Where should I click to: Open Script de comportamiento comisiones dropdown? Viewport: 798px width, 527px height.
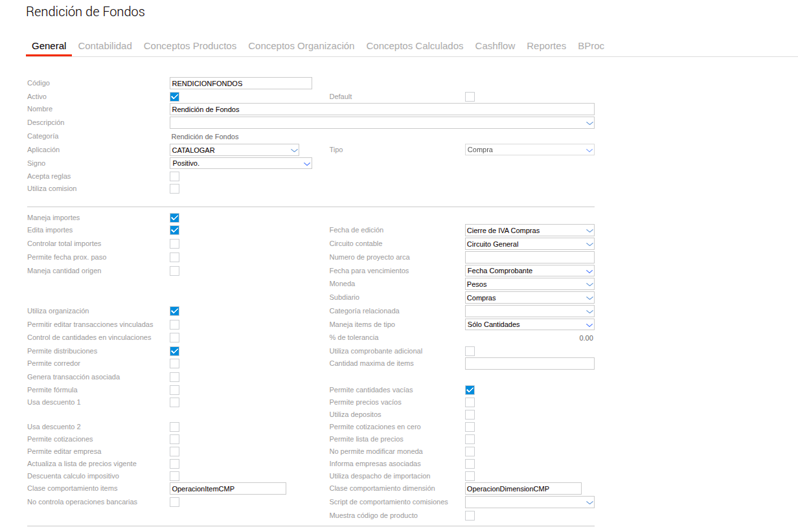tap(530, 502)
